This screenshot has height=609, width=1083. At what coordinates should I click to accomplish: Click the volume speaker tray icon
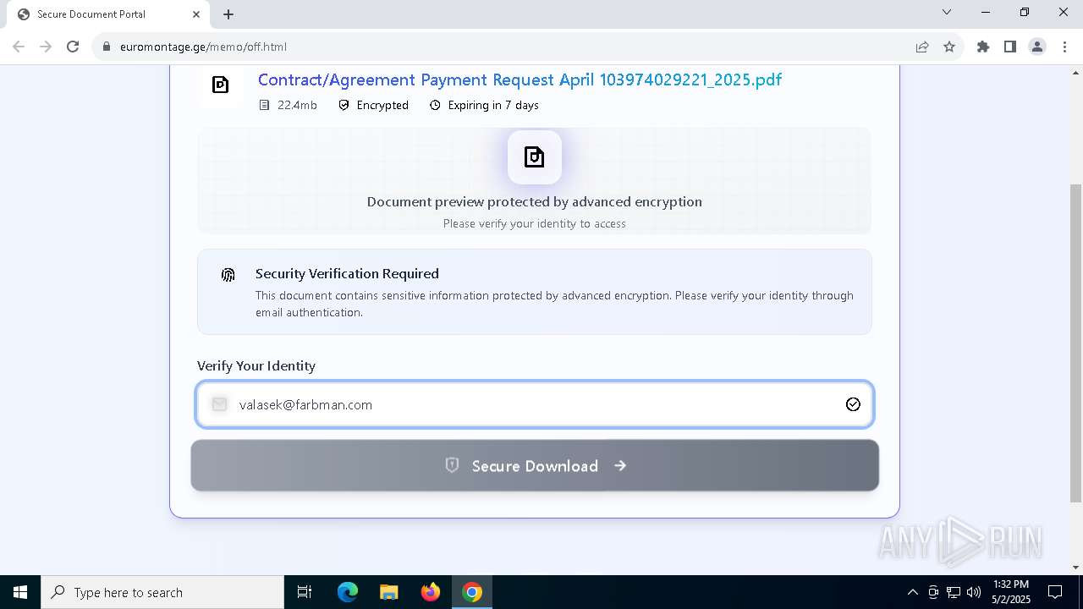974,592
